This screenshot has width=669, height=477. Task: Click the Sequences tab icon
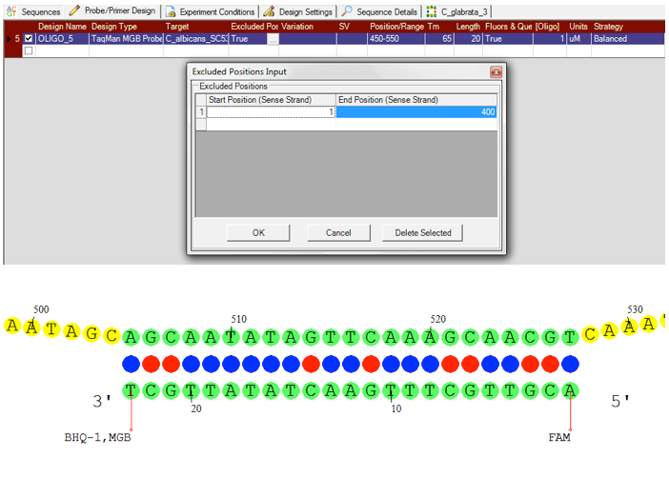(11, 11)
